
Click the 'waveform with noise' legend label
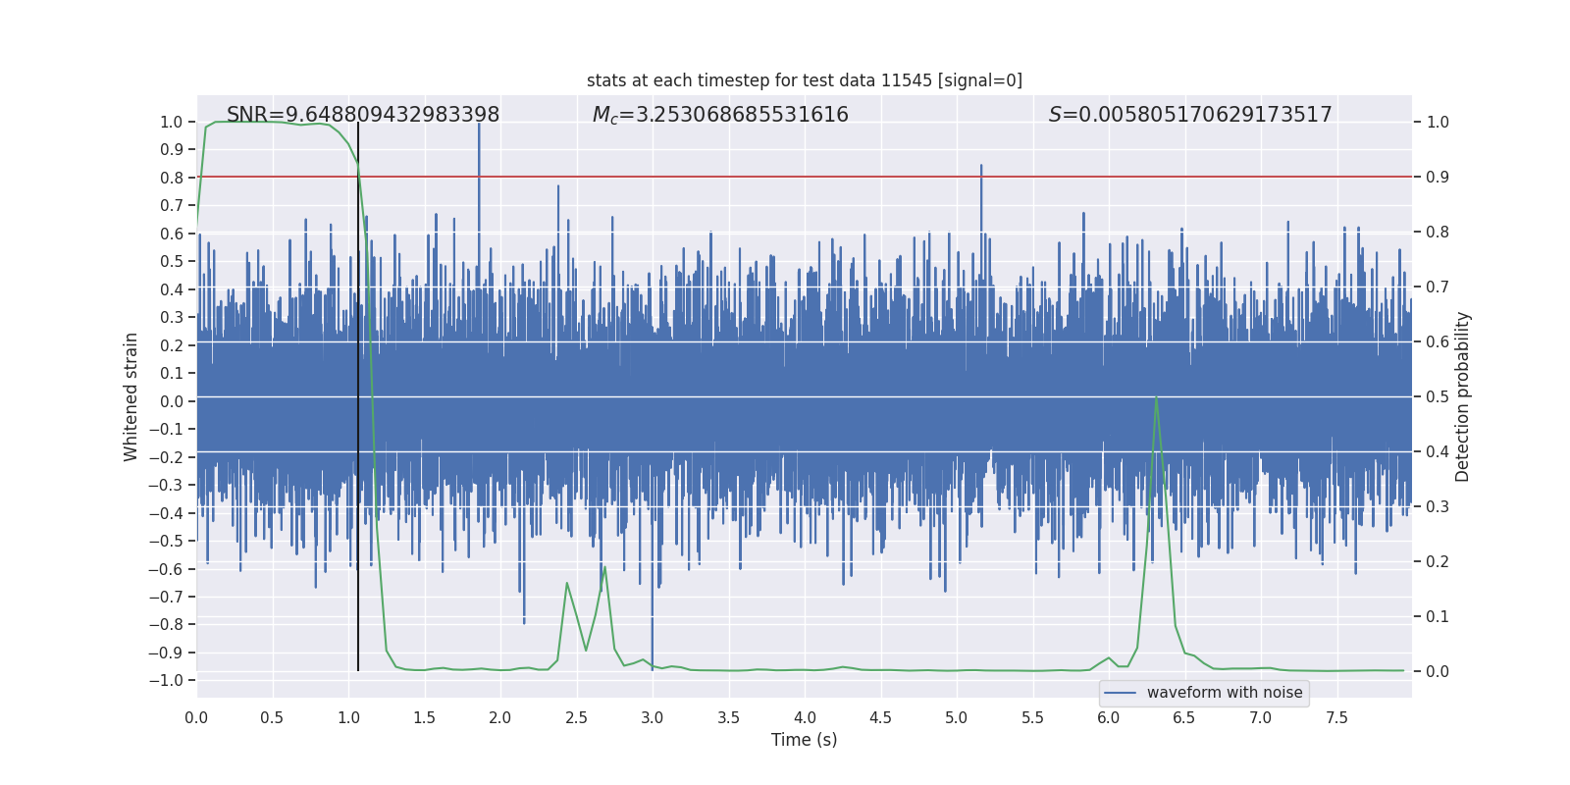[x=1224, y=693]
